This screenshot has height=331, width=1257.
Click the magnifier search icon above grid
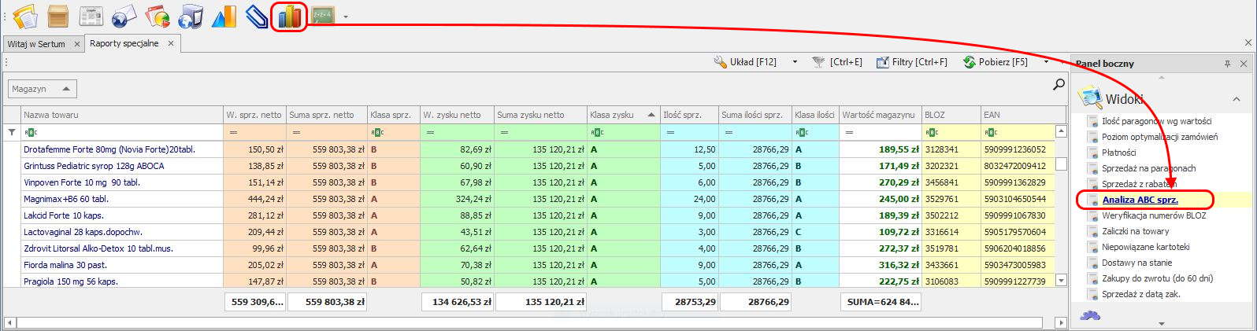click(1059, 85)
